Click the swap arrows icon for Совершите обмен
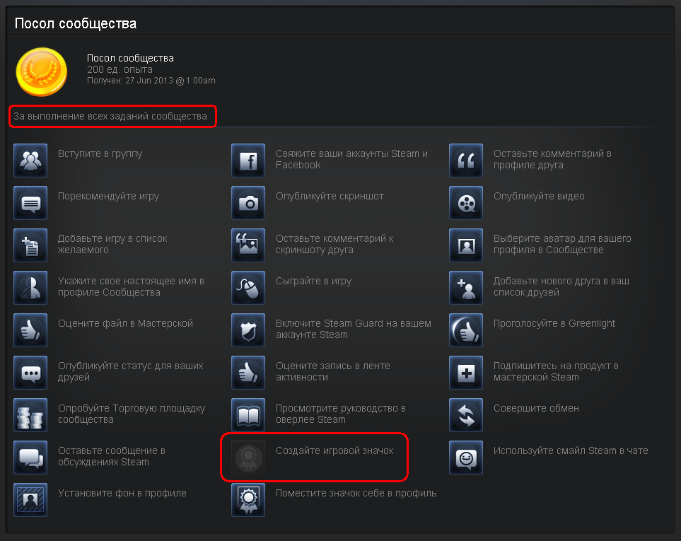The image size is (681, 541). click(466, 415)
